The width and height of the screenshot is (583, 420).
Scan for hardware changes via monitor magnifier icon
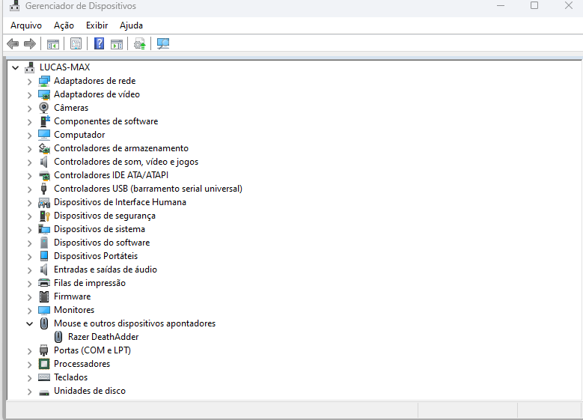163,44
